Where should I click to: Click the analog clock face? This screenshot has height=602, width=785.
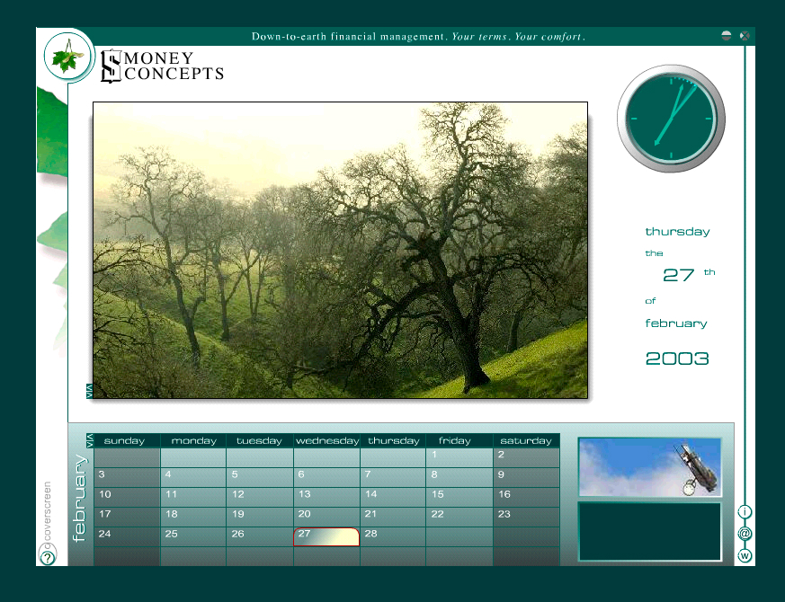pos(671,118)
